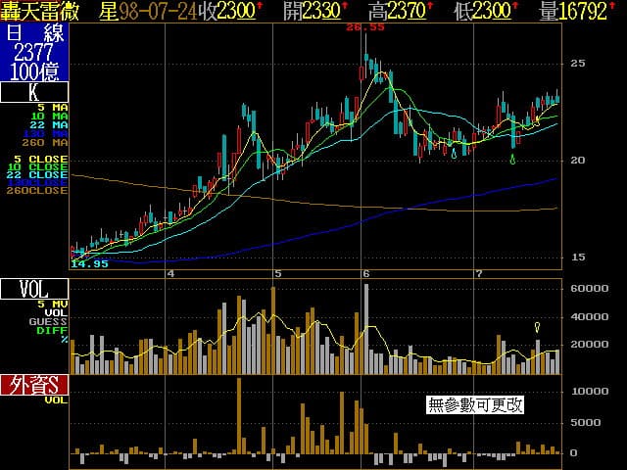
Task: Click the yellow marker above volume bars
Action: coord(537,327)
